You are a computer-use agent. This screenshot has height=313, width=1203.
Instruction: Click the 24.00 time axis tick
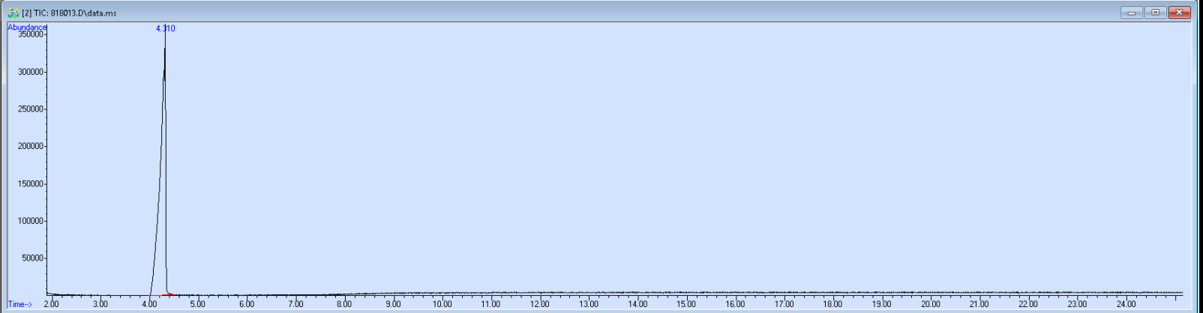(1126, 304)
